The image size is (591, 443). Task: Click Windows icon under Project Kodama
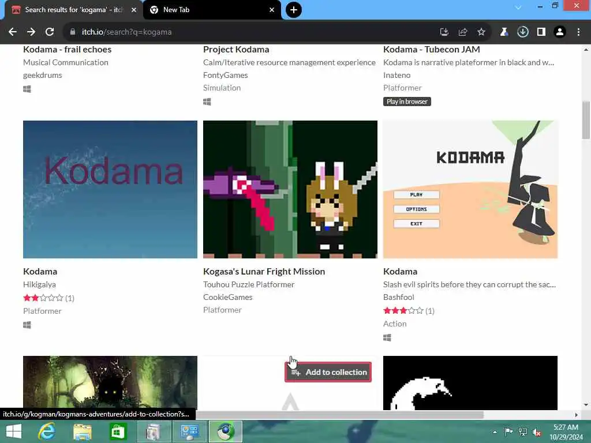coord(207,102)
